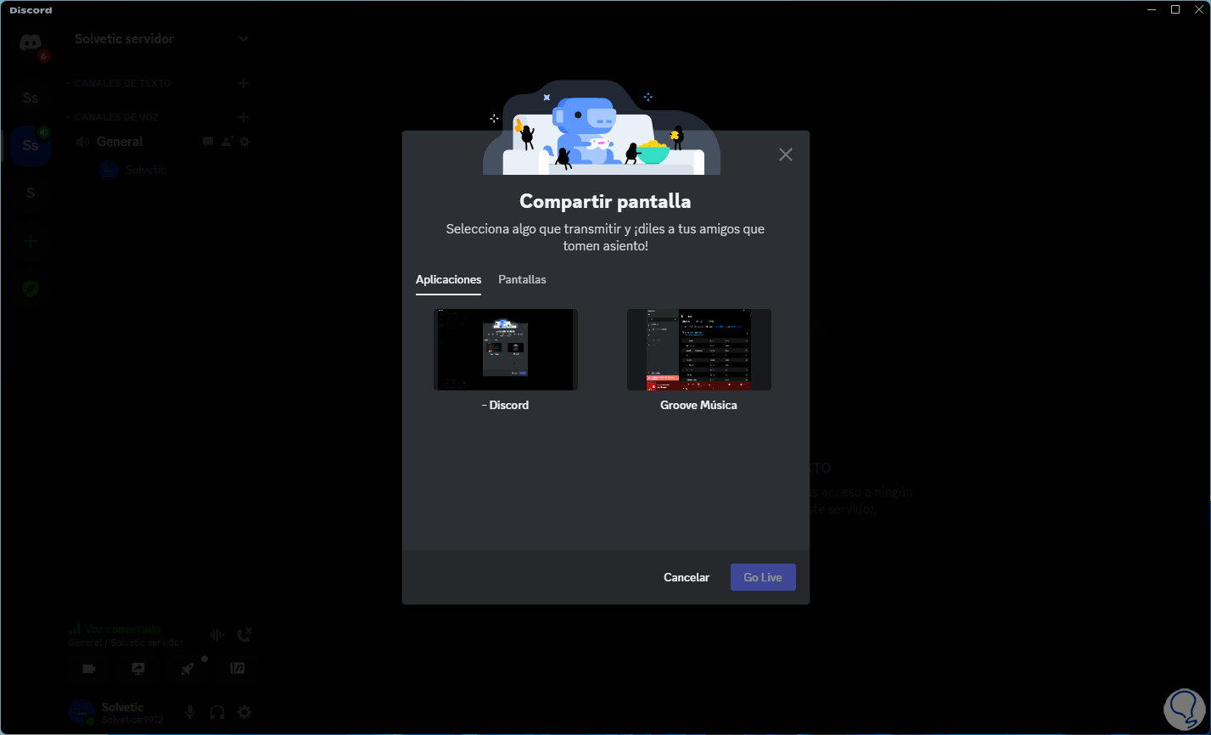Click the share screen monitor icon
The width and height of the screenshot is (1211, 735).
point(138,669)
